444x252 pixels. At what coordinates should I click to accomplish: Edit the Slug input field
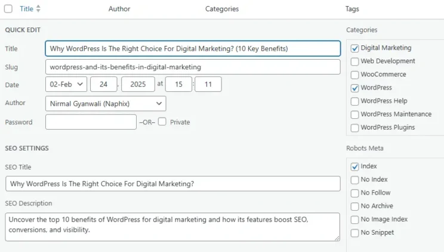point(193,67)
